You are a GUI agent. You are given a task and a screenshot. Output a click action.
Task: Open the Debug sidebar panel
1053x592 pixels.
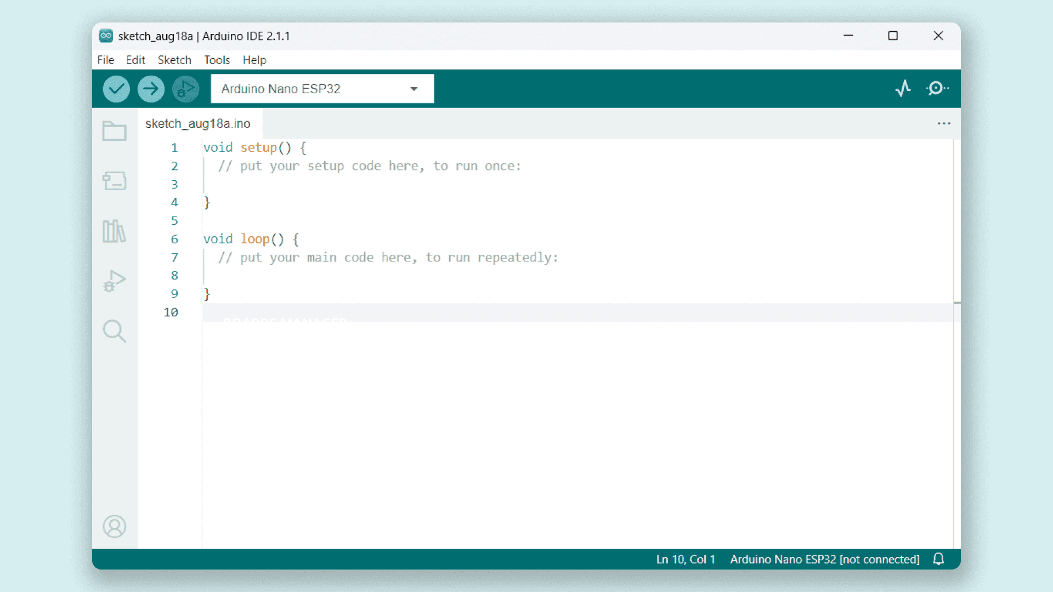pos(114,281)
